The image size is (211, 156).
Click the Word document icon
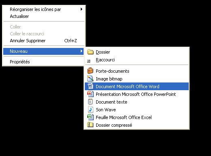[x=90, y=86]
